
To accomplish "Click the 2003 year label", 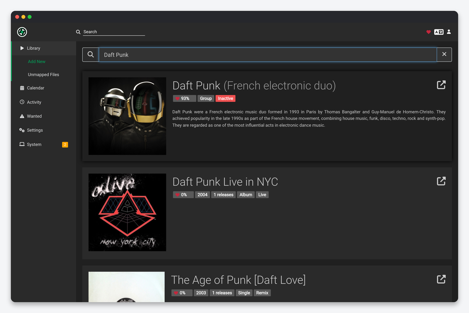I will [x=201, y=293].
